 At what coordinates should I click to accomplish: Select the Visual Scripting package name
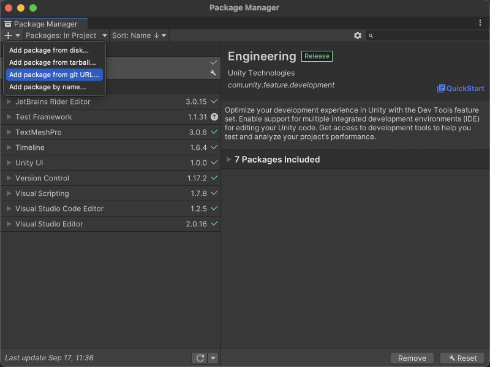point(42,193)
